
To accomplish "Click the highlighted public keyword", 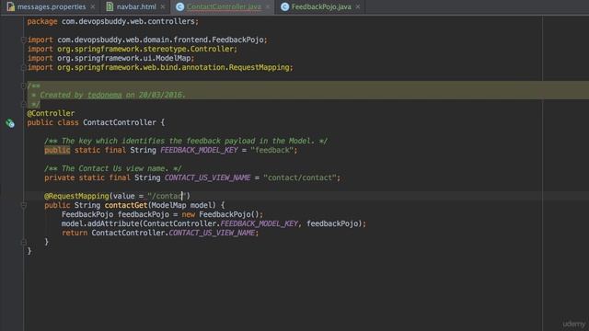I will click(57, 150).
